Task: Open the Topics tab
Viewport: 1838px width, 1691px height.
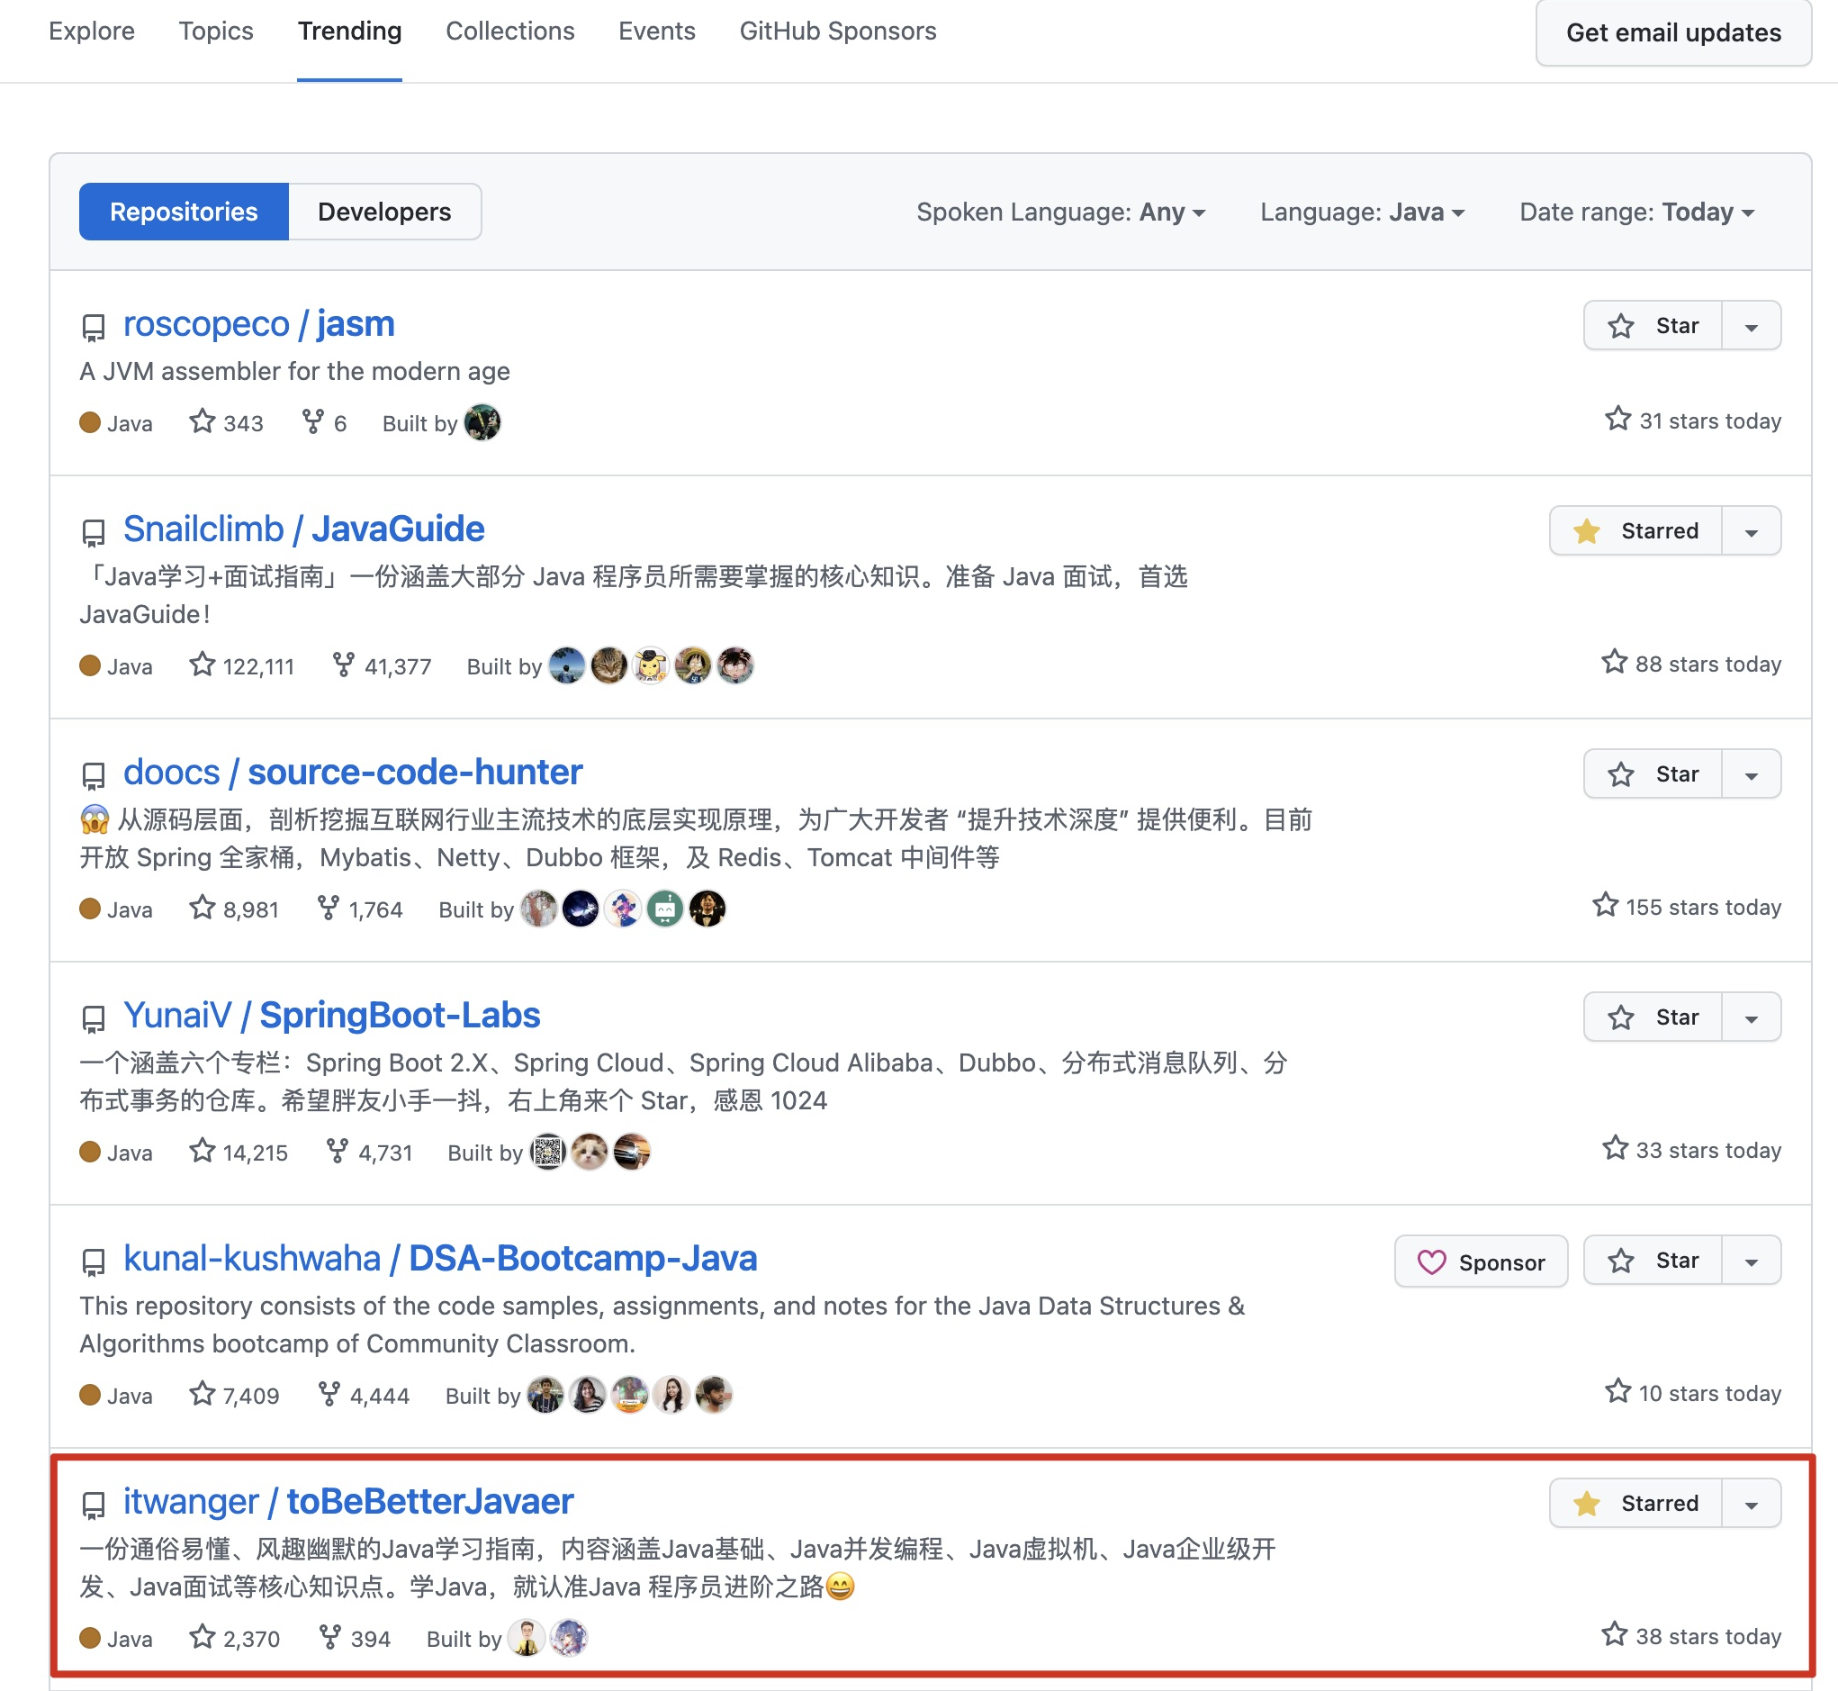Action: coord(216,32)
